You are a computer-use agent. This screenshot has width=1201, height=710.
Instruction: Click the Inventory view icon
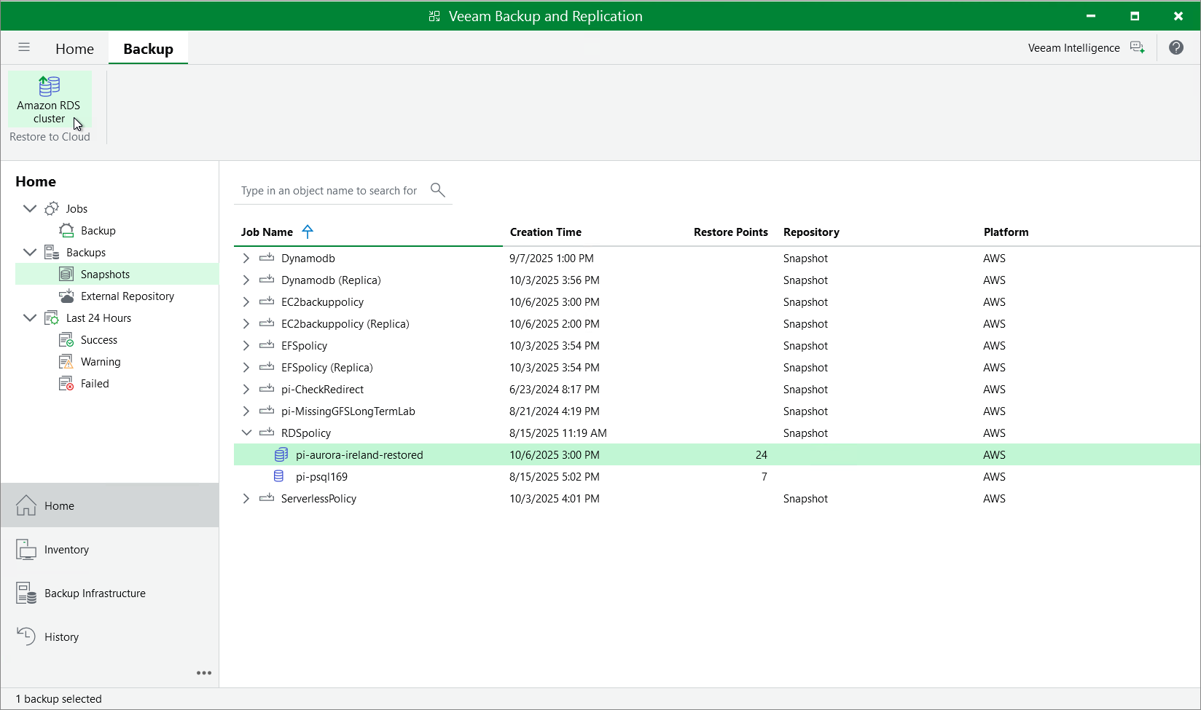[x=26, y=549]
